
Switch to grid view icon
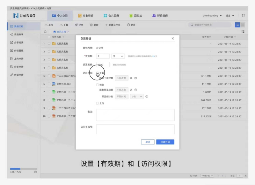tap(243, 25)
